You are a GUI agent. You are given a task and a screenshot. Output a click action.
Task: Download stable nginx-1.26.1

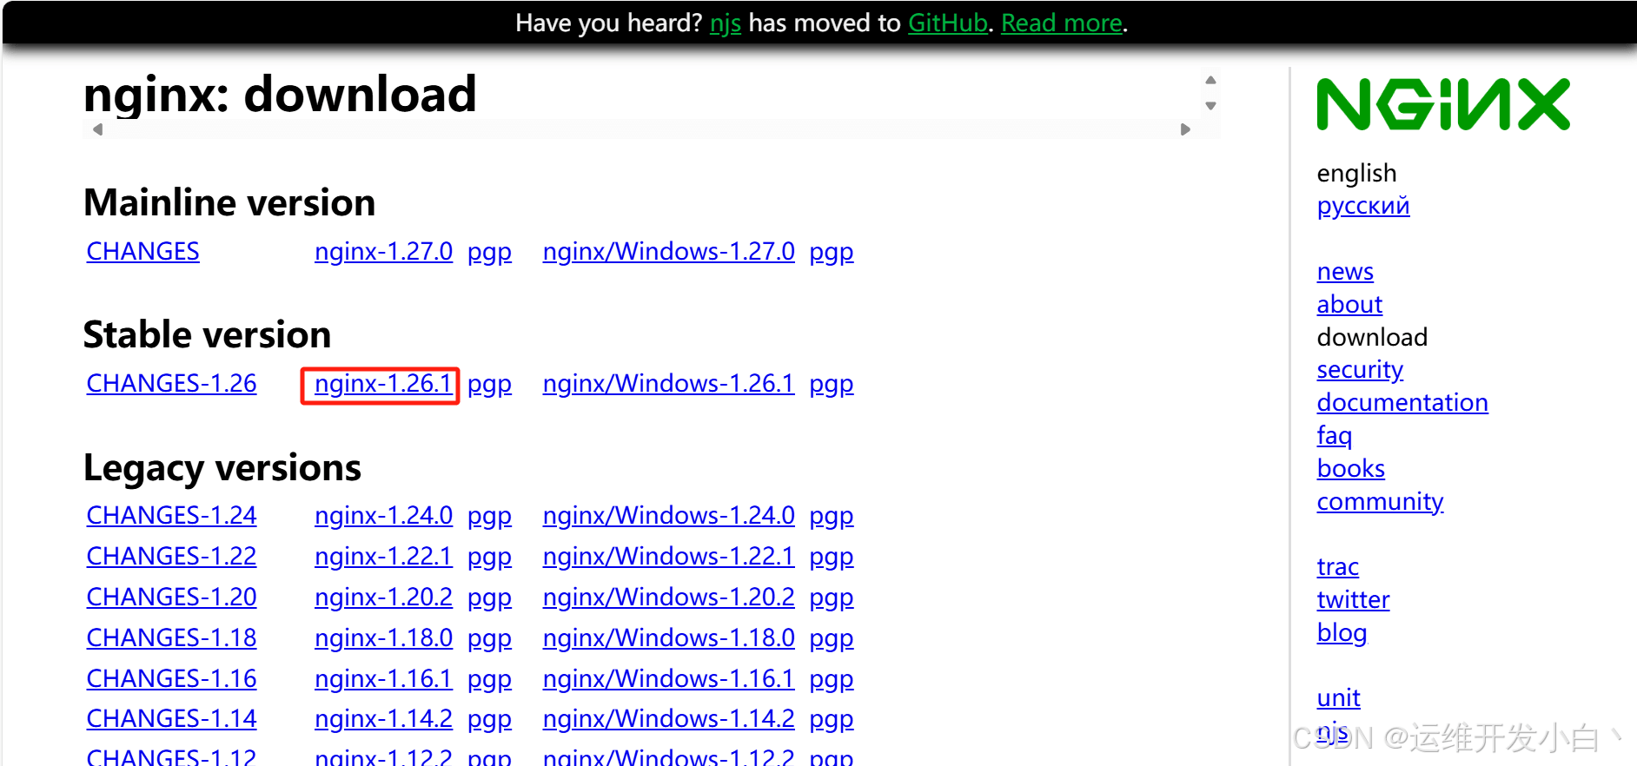tap(383, 383)
